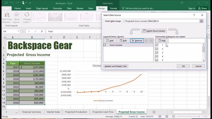Click the zoom slider in the status bar
The width and height of the screenshot is (212, 119).
[x=189, y=116]
